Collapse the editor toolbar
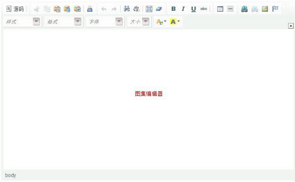This screenshot has height=182, width=295. (291, 26)
